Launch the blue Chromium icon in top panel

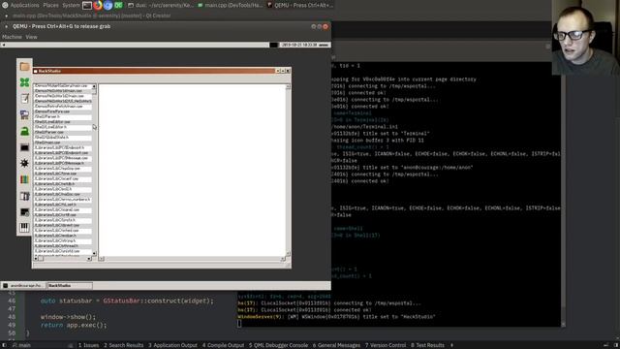pos(108,5)
